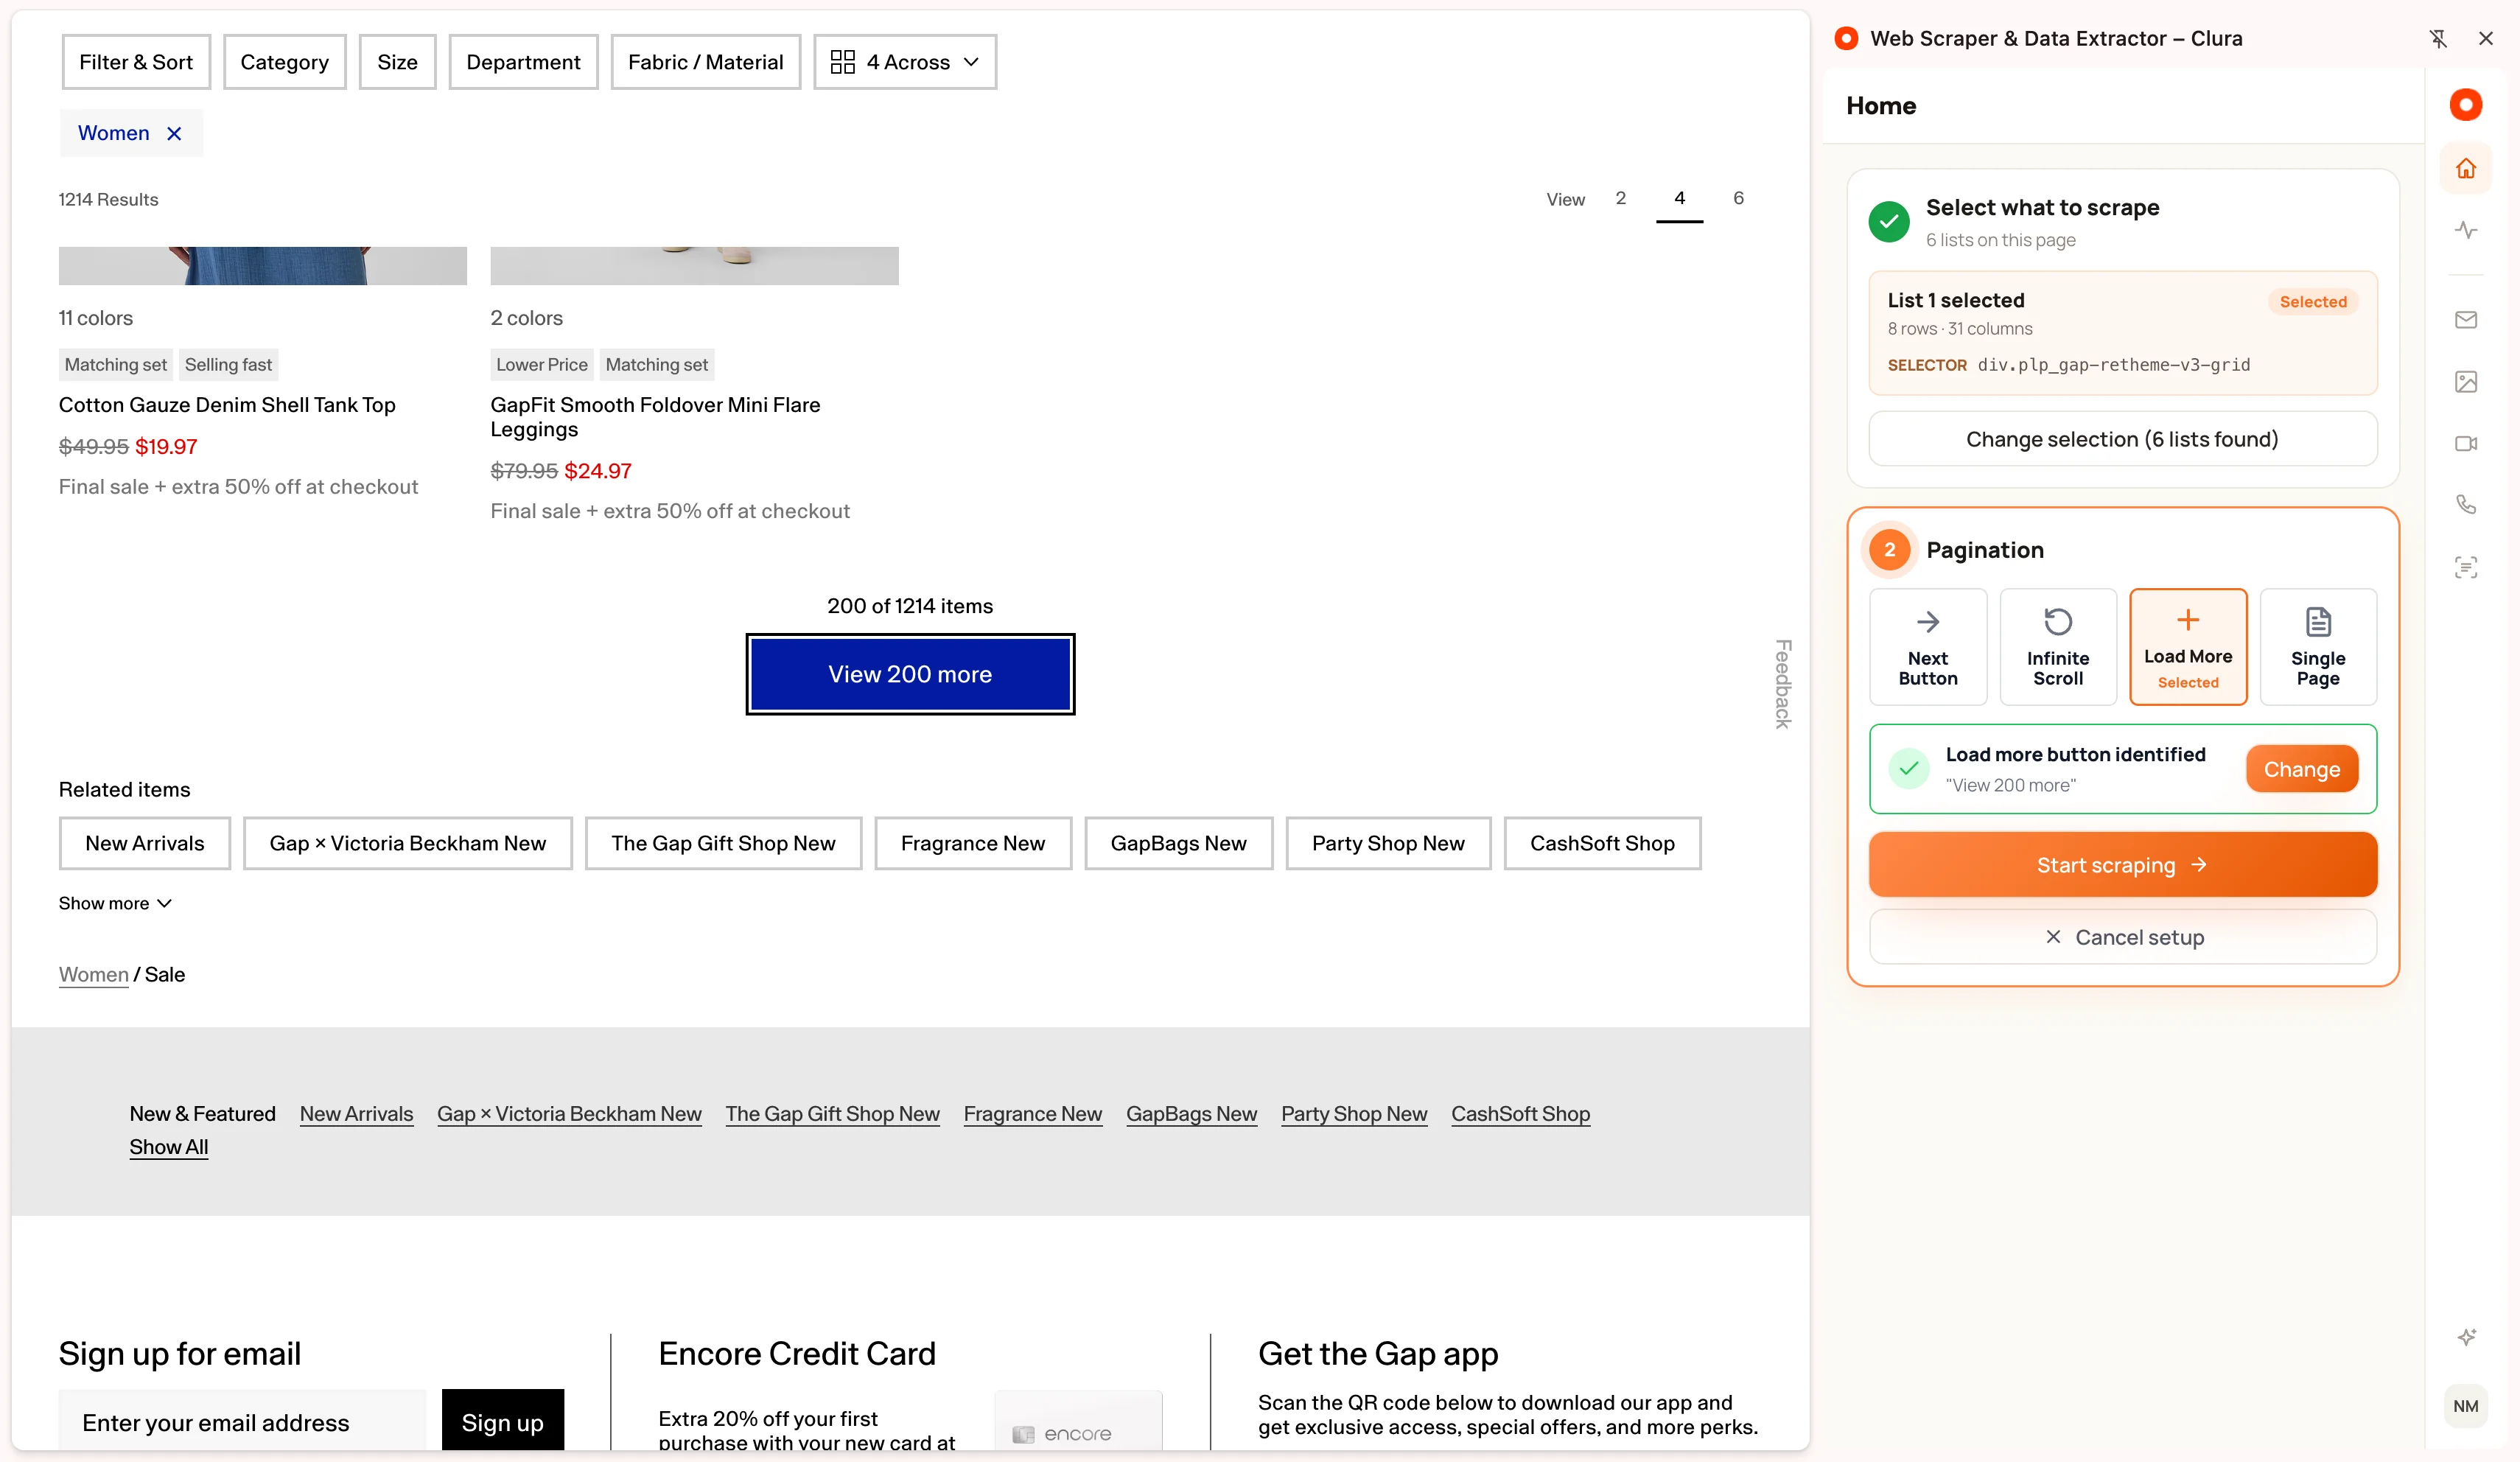
Task: Open New Arrivals footer link
Action: point(356,1113)
